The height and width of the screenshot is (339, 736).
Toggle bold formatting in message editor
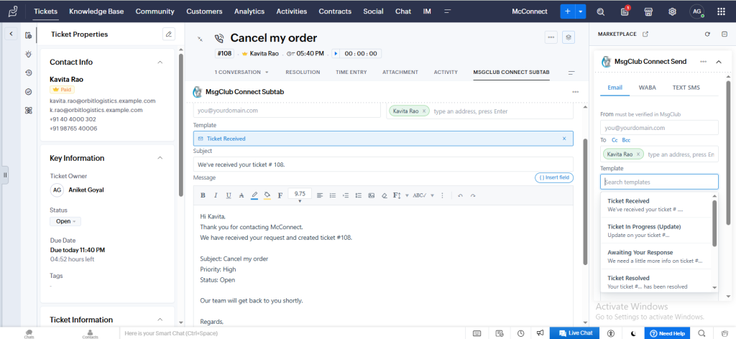(203, 195)
